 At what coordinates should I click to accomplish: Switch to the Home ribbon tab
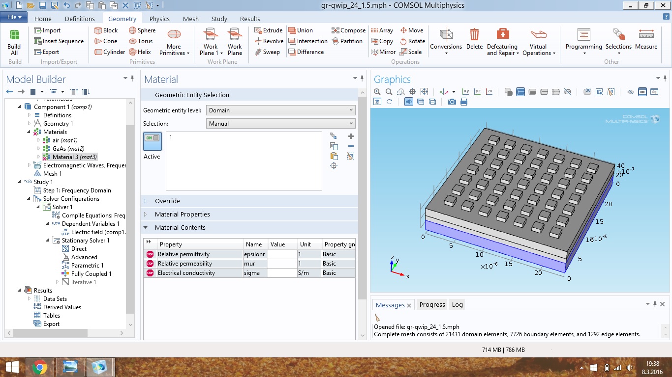click(x=43, y=19)
